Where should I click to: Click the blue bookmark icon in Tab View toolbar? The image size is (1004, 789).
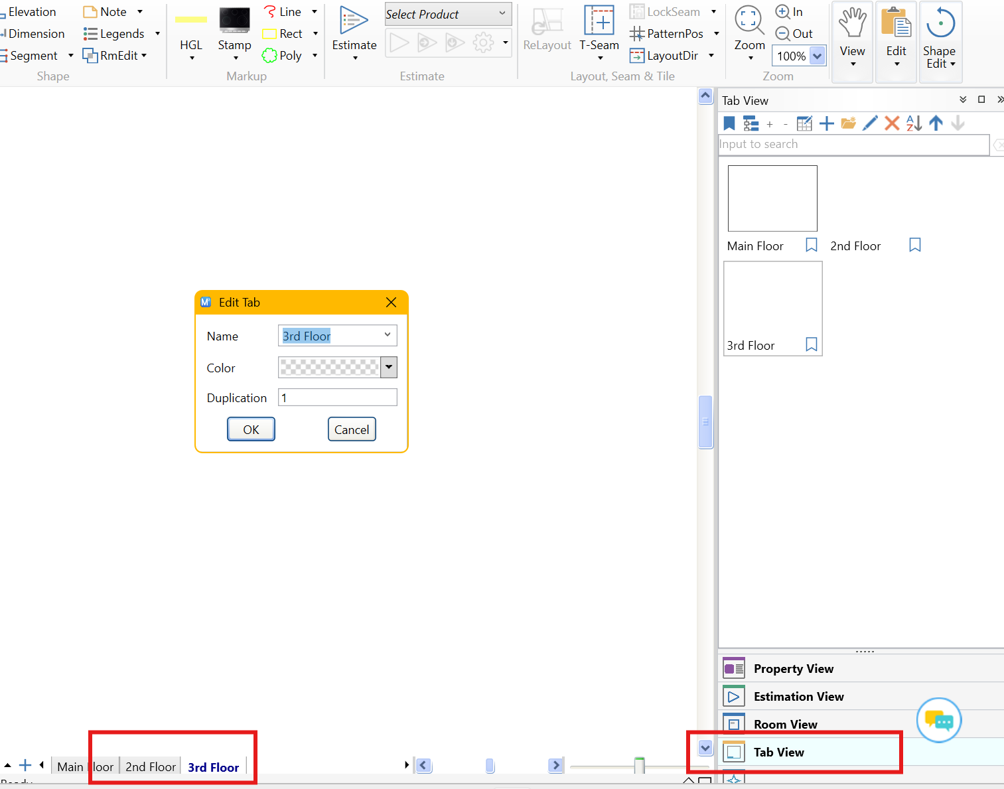click(729, 123)
